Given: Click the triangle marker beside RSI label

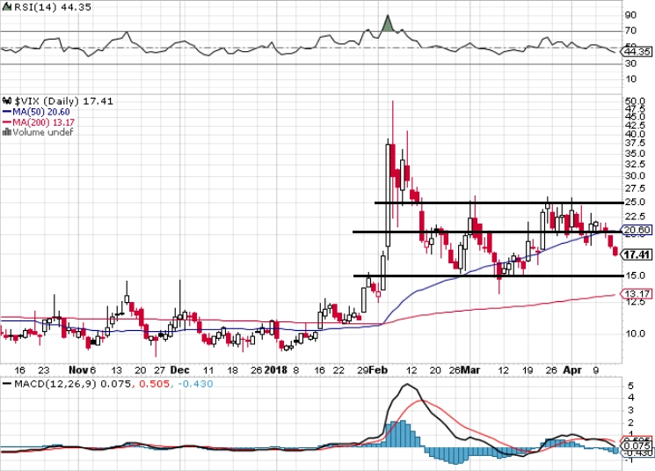Looking at the screenshot, I should pos(7,7).
